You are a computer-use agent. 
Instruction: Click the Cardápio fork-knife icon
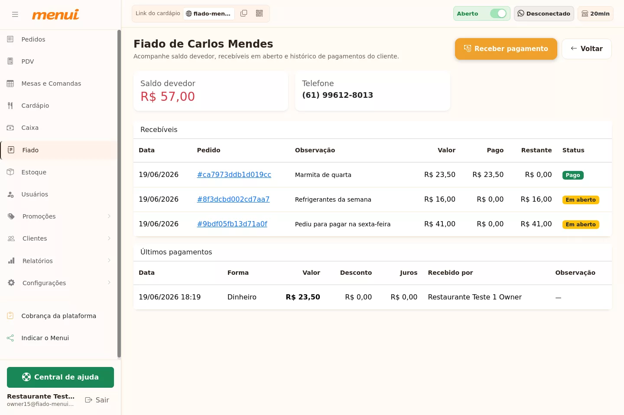(10, 106)
